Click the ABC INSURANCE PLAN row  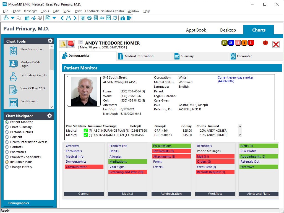(152, 131)
